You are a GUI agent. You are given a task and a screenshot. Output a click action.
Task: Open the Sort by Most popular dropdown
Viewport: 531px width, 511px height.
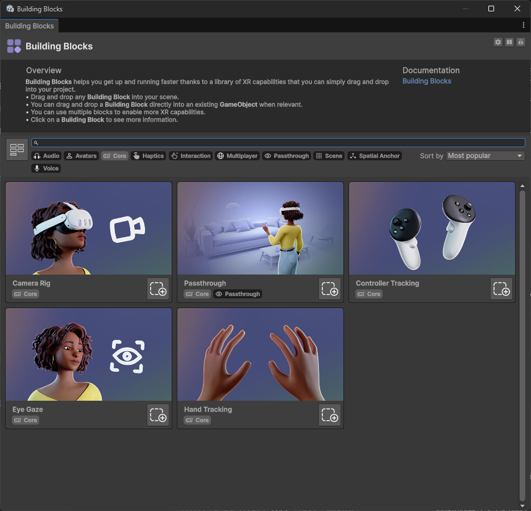click(486, 156)
